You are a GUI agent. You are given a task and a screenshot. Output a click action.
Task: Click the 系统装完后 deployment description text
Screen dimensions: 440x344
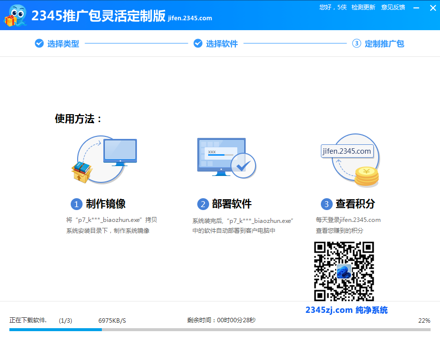[x=242, y=225]
